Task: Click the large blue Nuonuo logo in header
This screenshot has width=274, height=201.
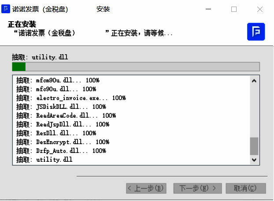Action: [x=256, y=32]
